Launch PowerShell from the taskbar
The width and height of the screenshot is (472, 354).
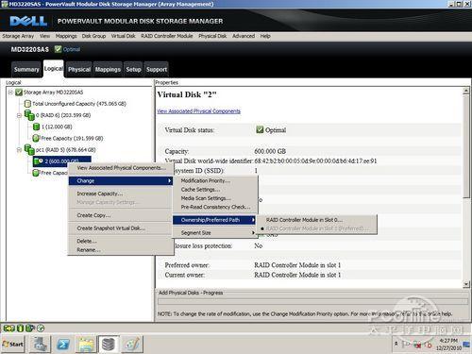click(63, 345)
